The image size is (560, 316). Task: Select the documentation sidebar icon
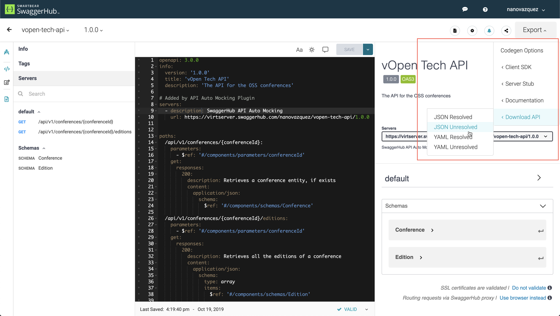coord(7,99)
